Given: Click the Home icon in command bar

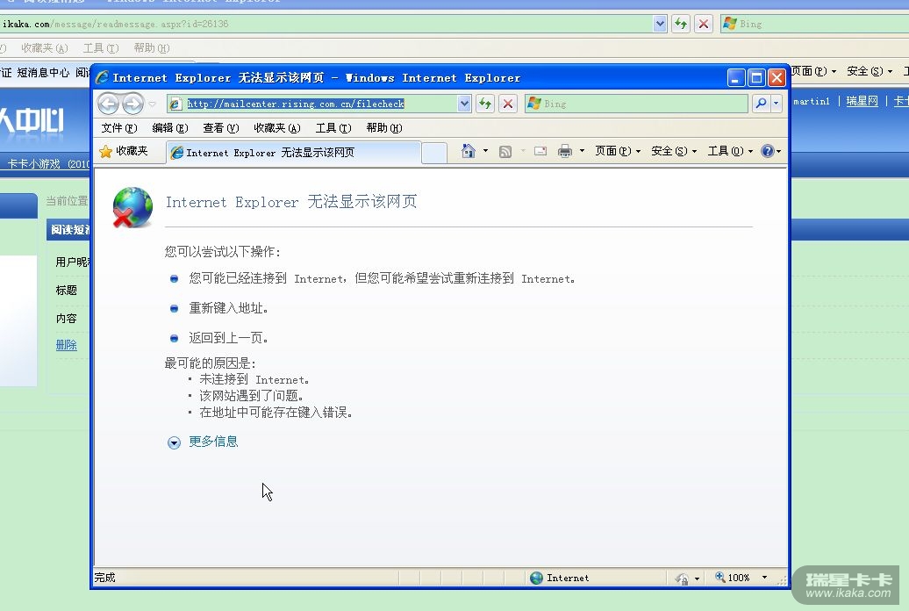Looking at the screenshot, I should pos(468,152).
